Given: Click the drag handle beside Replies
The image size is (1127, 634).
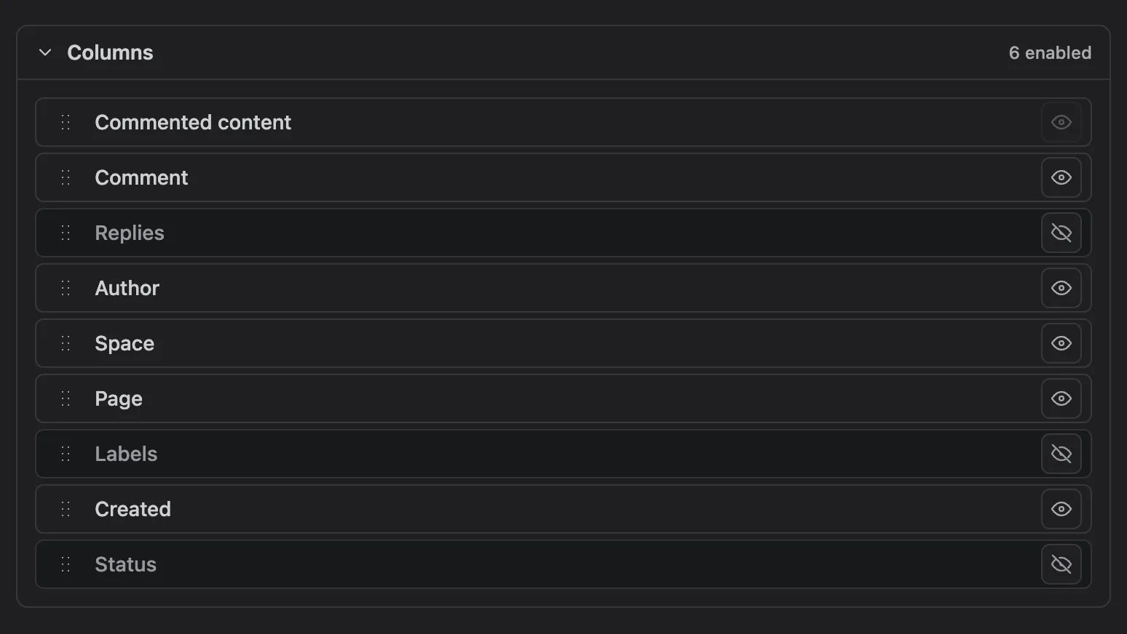Looking at the screenshot, I should click(x=66, y=233).
